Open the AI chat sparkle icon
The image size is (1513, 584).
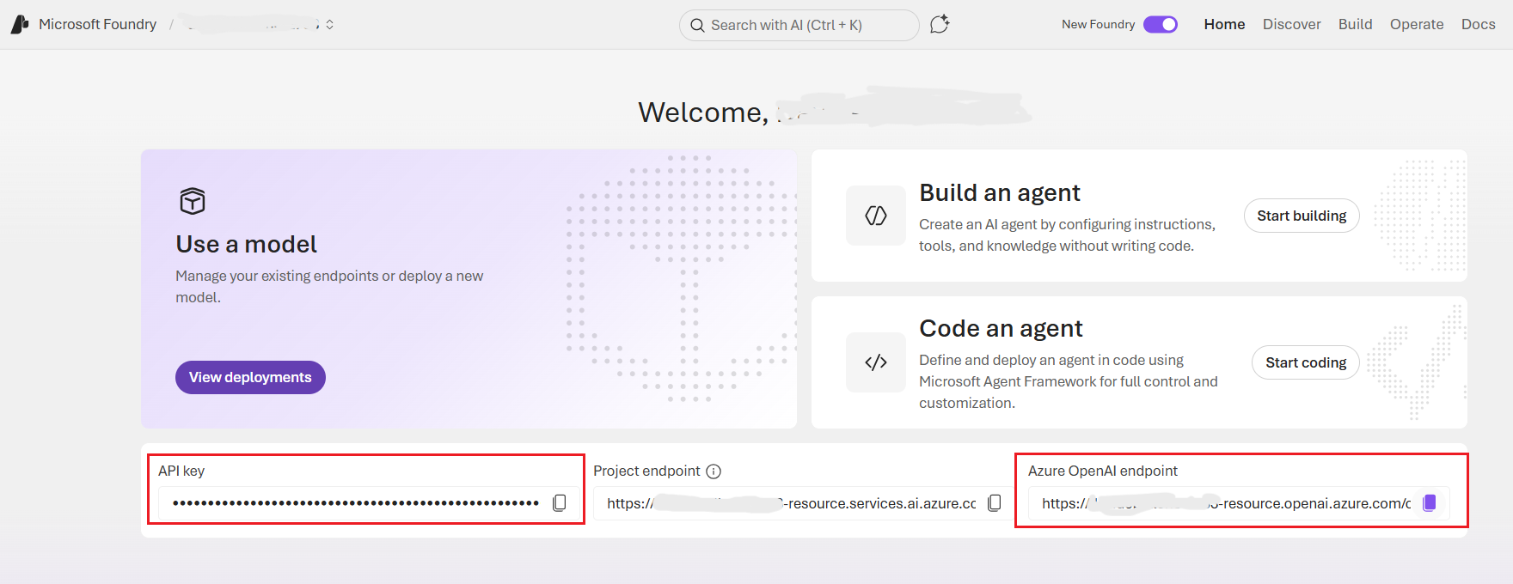pyautogui.click(x=940, y=24)
